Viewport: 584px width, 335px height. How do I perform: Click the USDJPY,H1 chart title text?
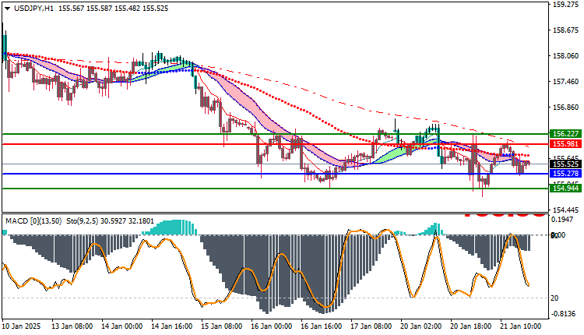point(33,9)
